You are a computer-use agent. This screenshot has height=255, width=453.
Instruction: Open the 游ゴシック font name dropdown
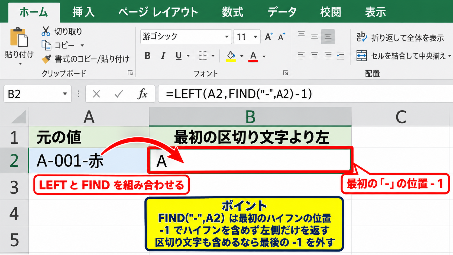click(x=227, y=37)
